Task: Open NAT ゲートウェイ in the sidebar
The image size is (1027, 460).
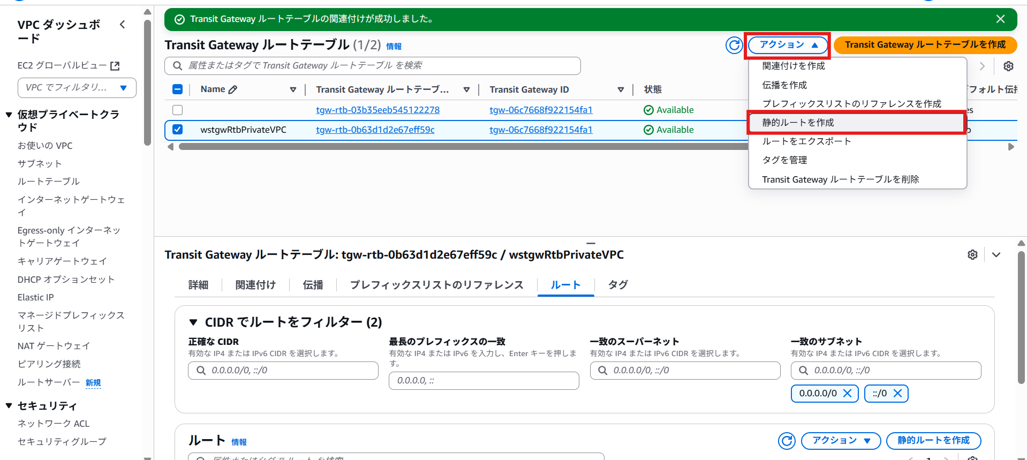Action: [54, 346]
